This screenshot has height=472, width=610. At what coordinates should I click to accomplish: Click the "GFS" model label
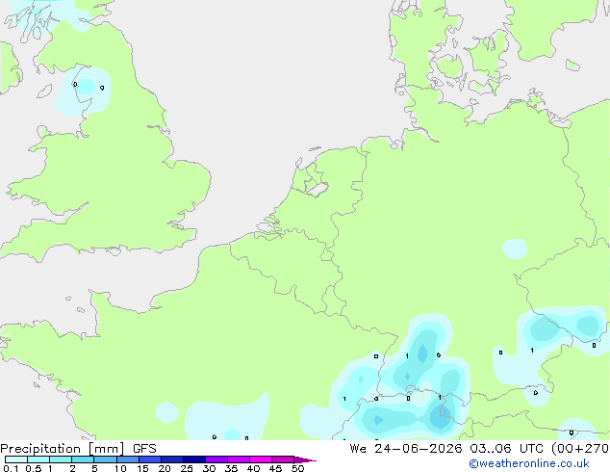click(x=144, y=449)
